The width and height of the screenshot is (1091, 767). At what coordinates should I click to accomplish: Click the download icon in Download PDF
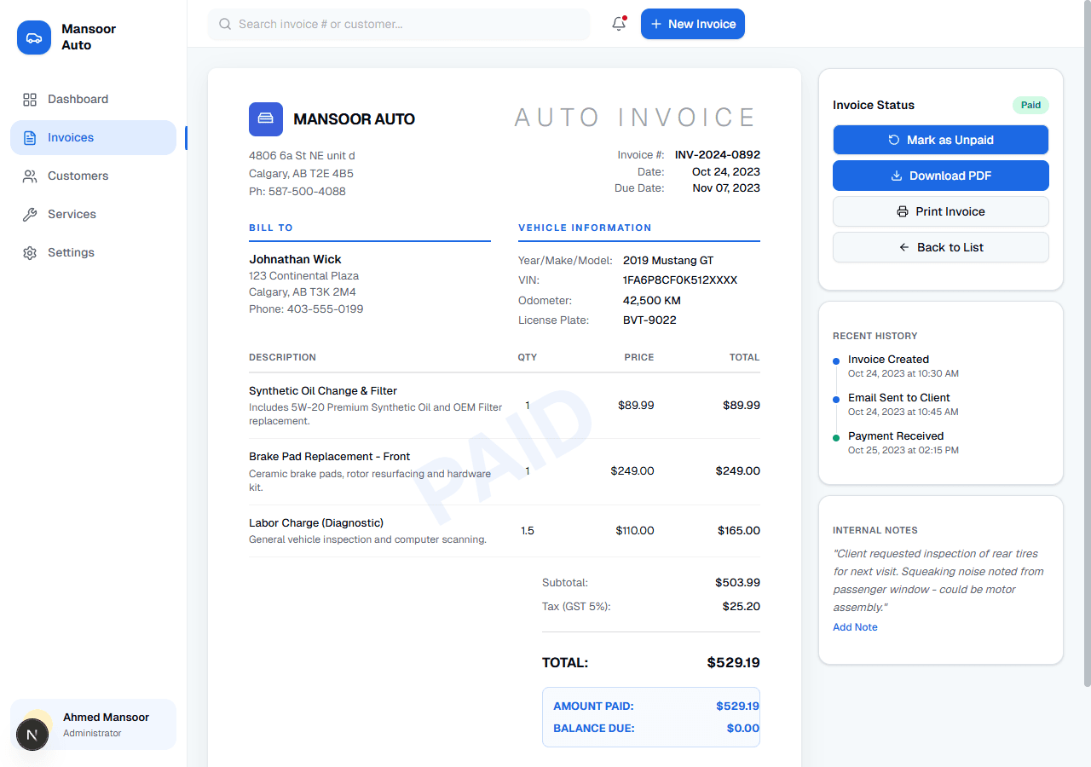pos(895,176)
